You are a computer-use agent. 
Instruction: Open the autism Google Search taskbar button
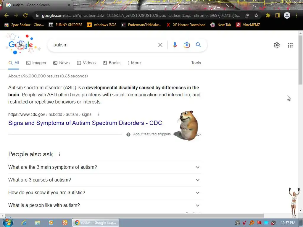point(96,223)
